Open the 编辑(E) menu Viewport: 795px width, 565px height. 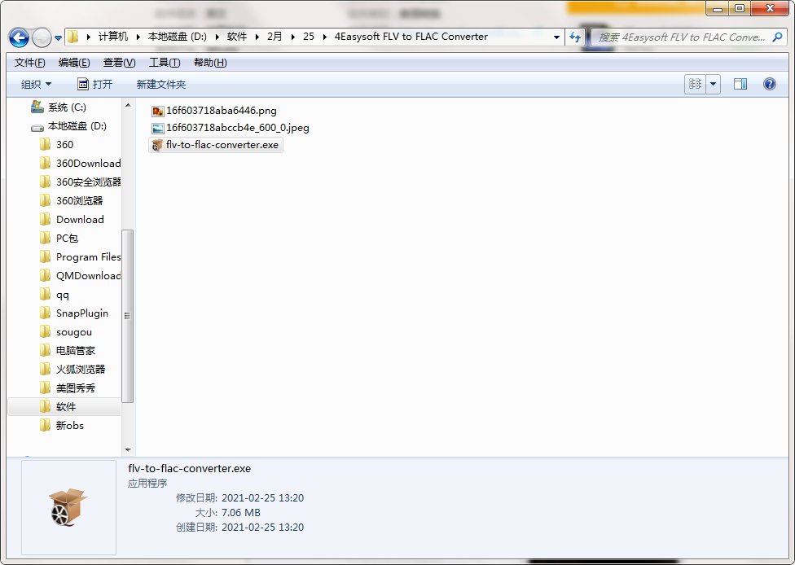coord(74,63)
